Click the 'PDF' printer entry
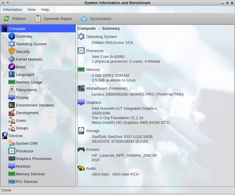235x195 pixels. pyautogui.click(x=96, y=160)
